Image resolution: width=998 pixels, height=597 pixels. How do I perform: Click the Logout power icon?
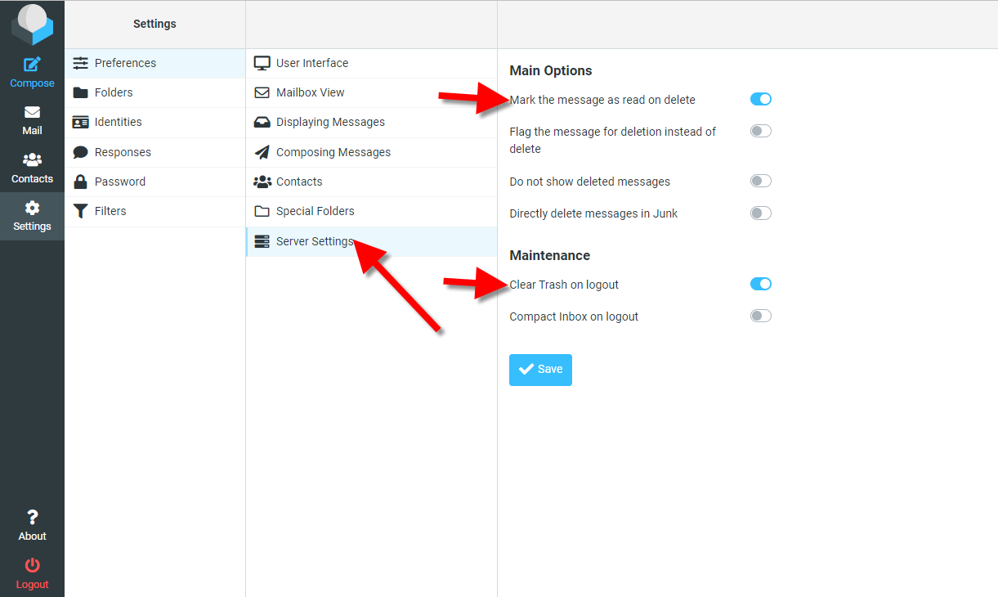(x=32, y=565)
